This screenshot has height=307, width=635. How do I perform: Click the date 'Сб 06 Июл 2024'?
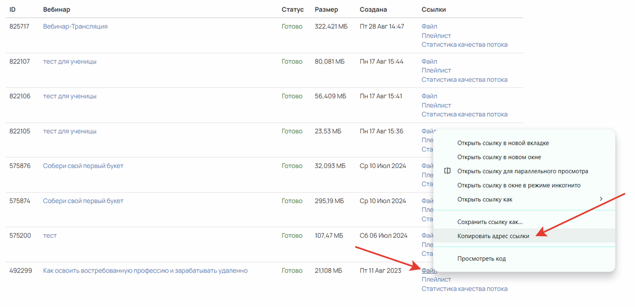pyautogui.click(x=384, y=236)
